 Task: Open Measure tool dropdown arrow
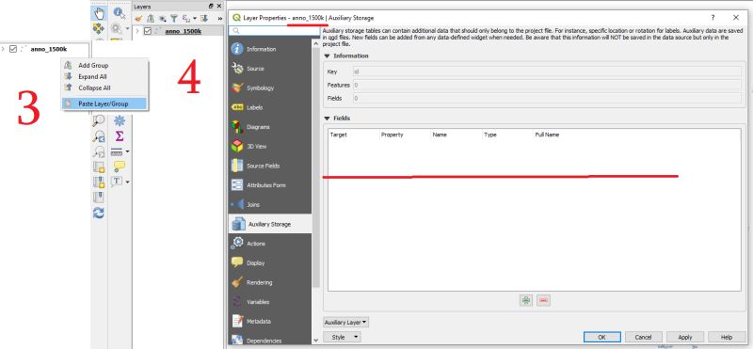[127, 151]
